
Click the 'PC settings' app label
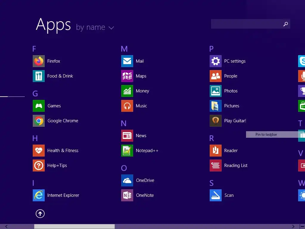tap(235, 61)
